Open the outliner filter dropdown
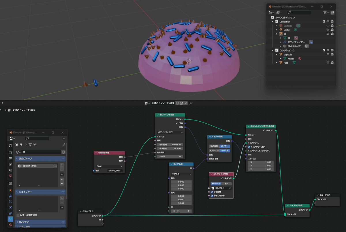This screenshot has height=232, width=346. (x=326, y=13)
